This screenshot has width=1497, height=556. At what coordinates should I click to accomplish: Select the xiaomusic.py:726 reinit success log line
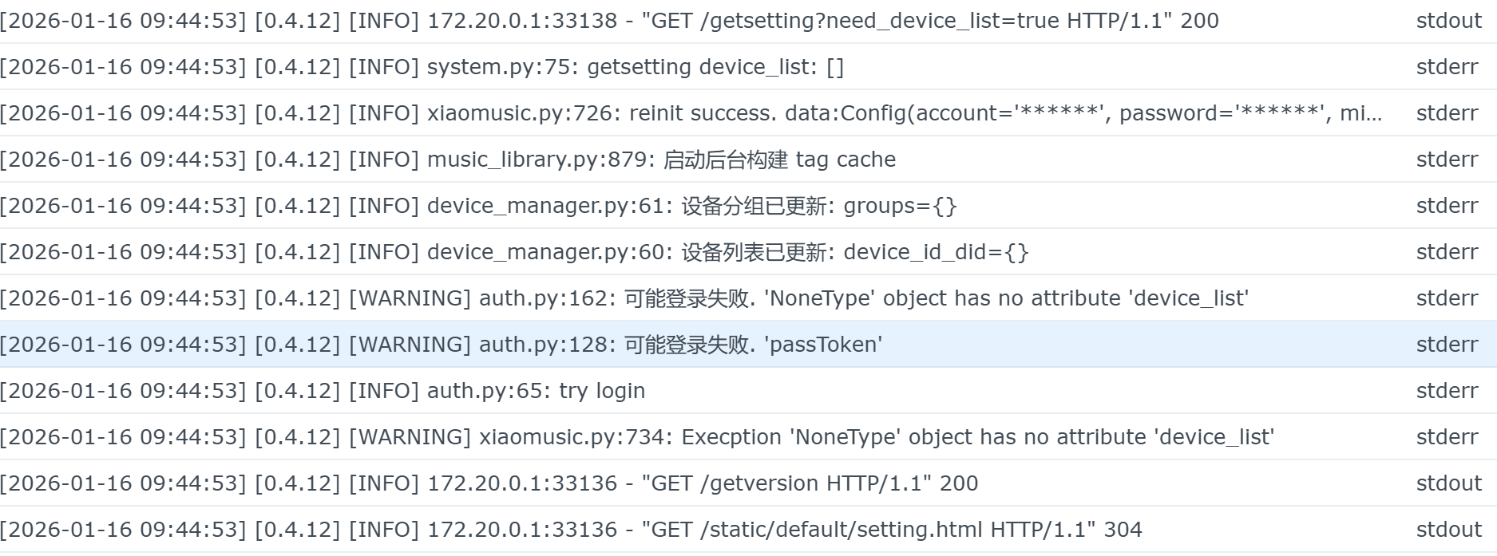click(x=691, y=113)
